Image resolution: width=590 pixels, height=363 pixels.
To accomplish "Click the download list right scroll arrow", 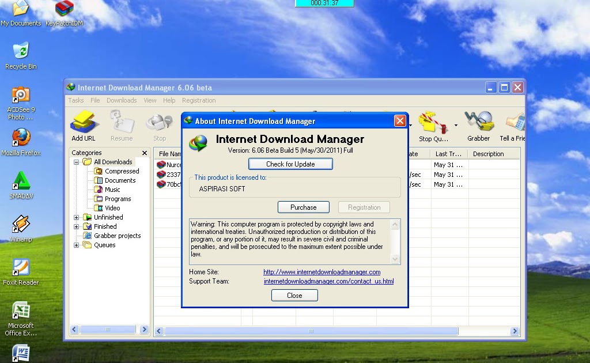I will (x=515, y=331).
